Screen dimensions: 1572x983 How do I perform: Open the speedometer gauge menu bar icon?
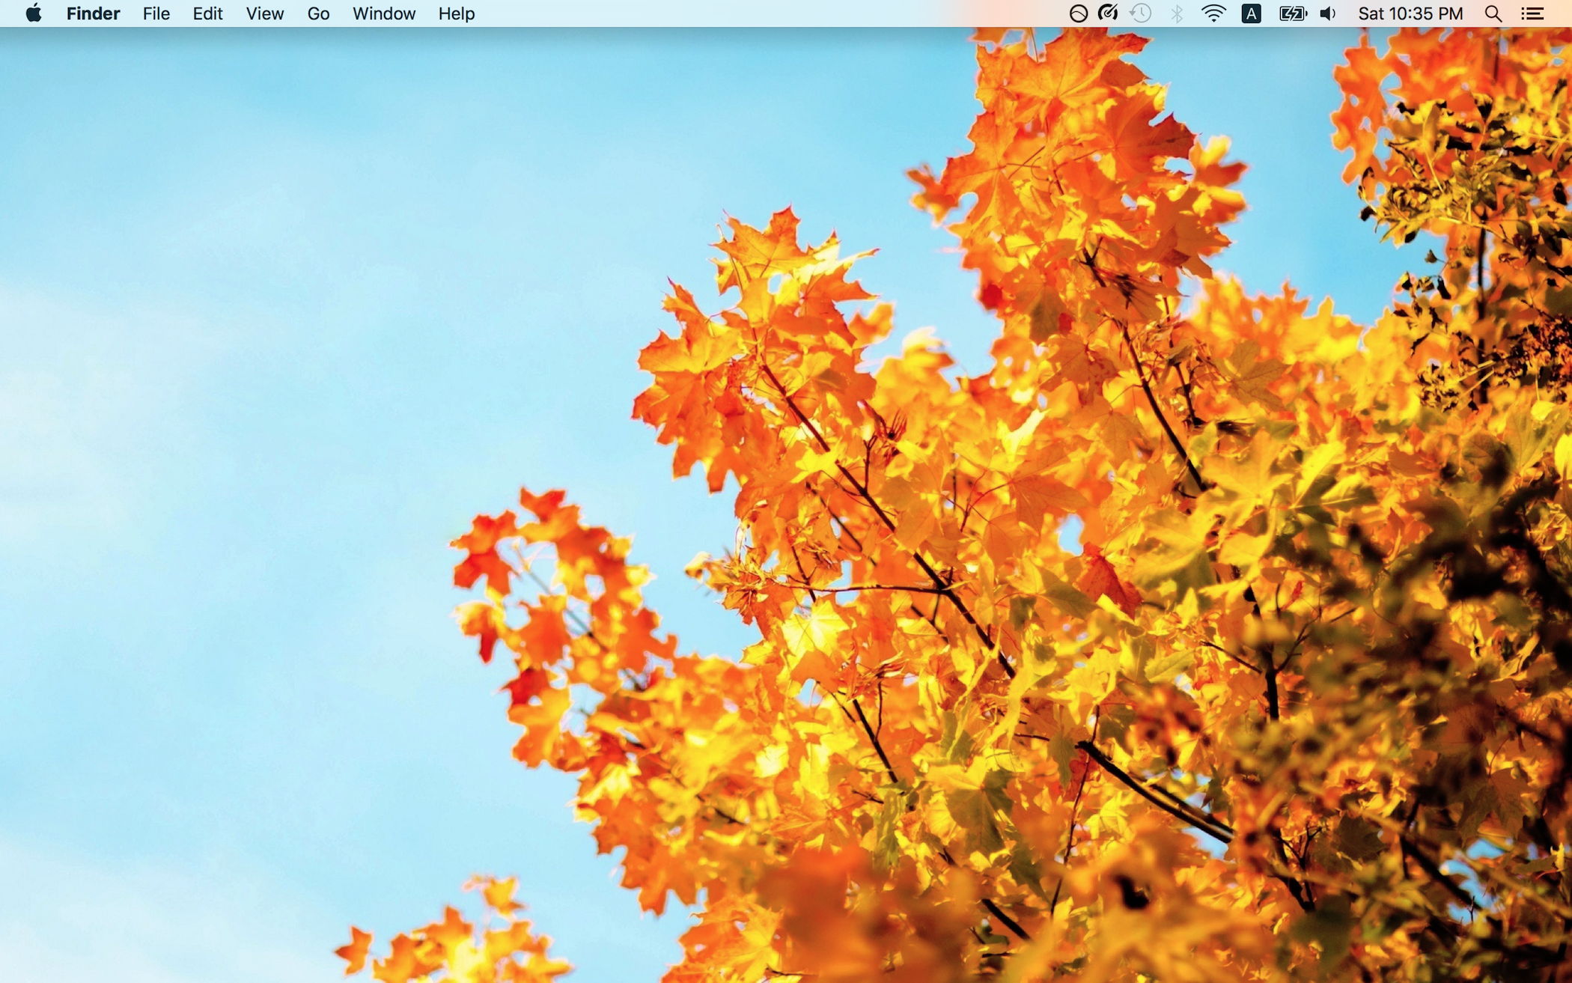(x=1108, y=13)
